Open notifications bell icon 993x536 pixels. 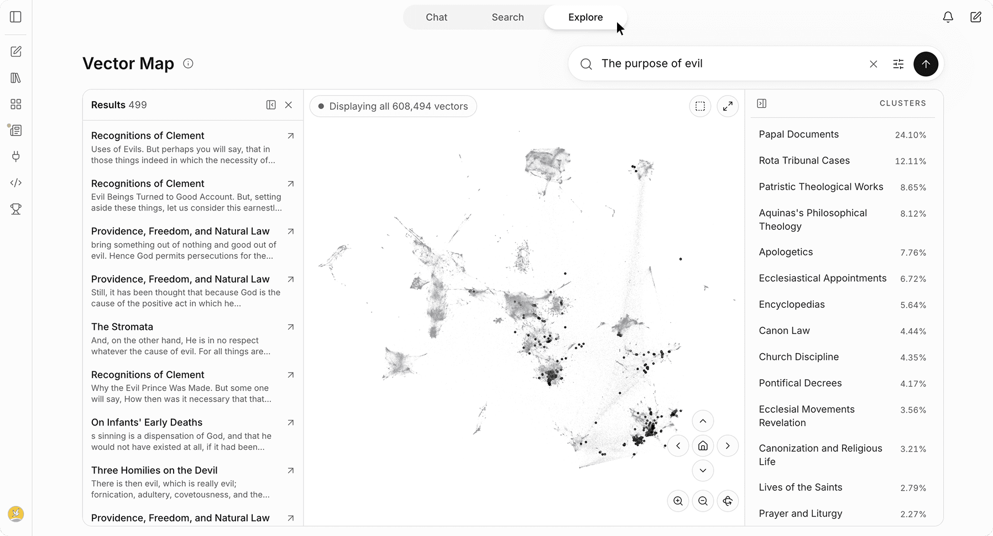(x=948, y=17)
